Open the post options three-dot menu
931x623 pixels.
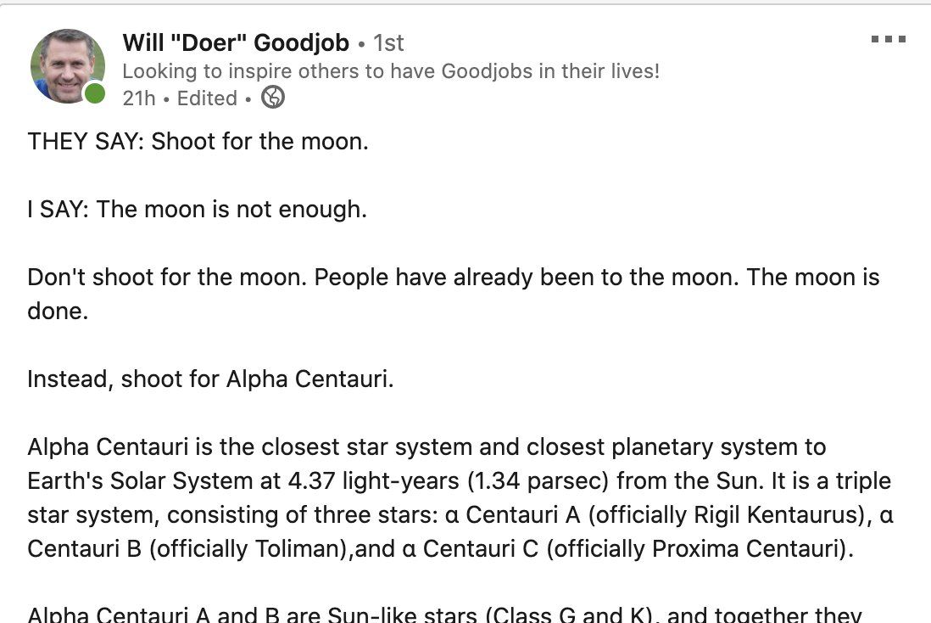[889, 39]
